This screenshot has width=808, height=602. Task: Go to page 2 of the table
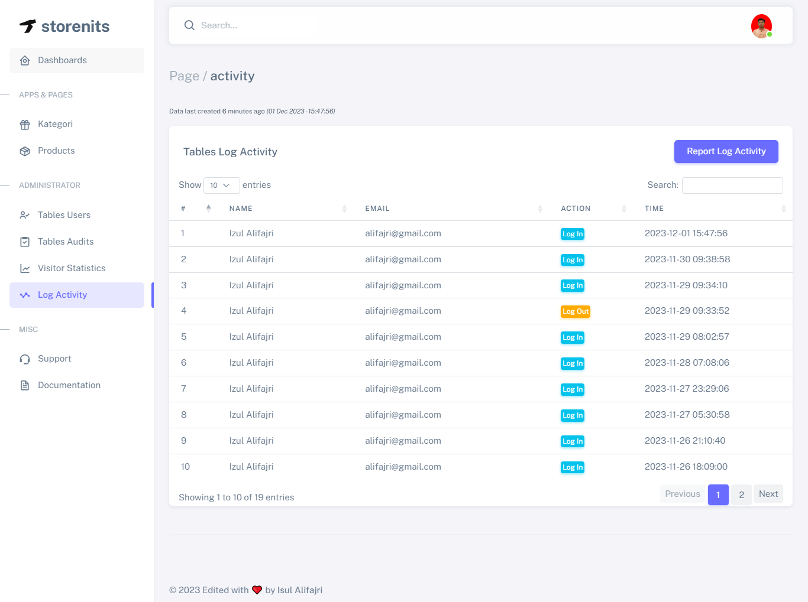(741, 494)
